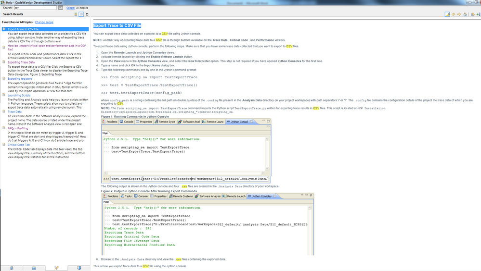
Task: Click the Export Trace to CSV File heading
Action: point(117,26)
